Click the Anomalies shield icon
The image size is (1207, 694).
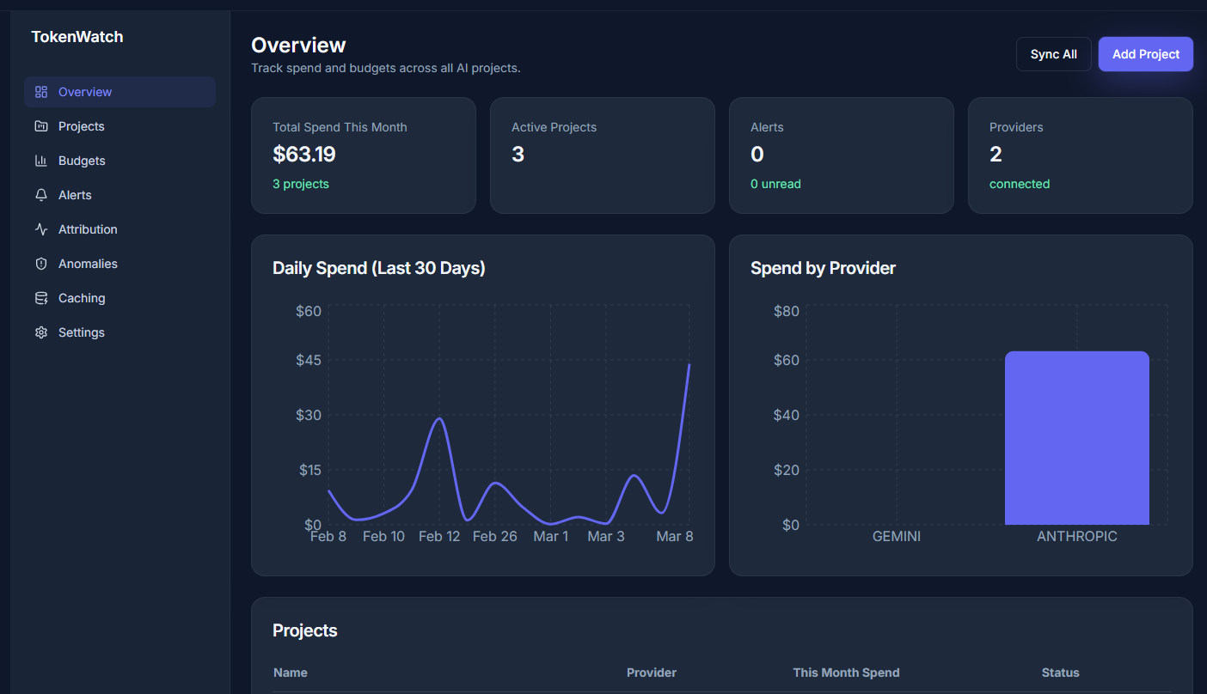point(41,263)
